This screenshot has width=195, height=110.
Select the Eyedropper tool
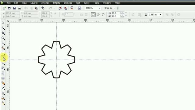point(3,88)
